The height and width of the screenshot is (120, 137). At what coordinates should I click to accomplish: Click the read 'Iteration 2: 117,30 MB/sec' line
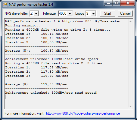click(x=37, y=72)
